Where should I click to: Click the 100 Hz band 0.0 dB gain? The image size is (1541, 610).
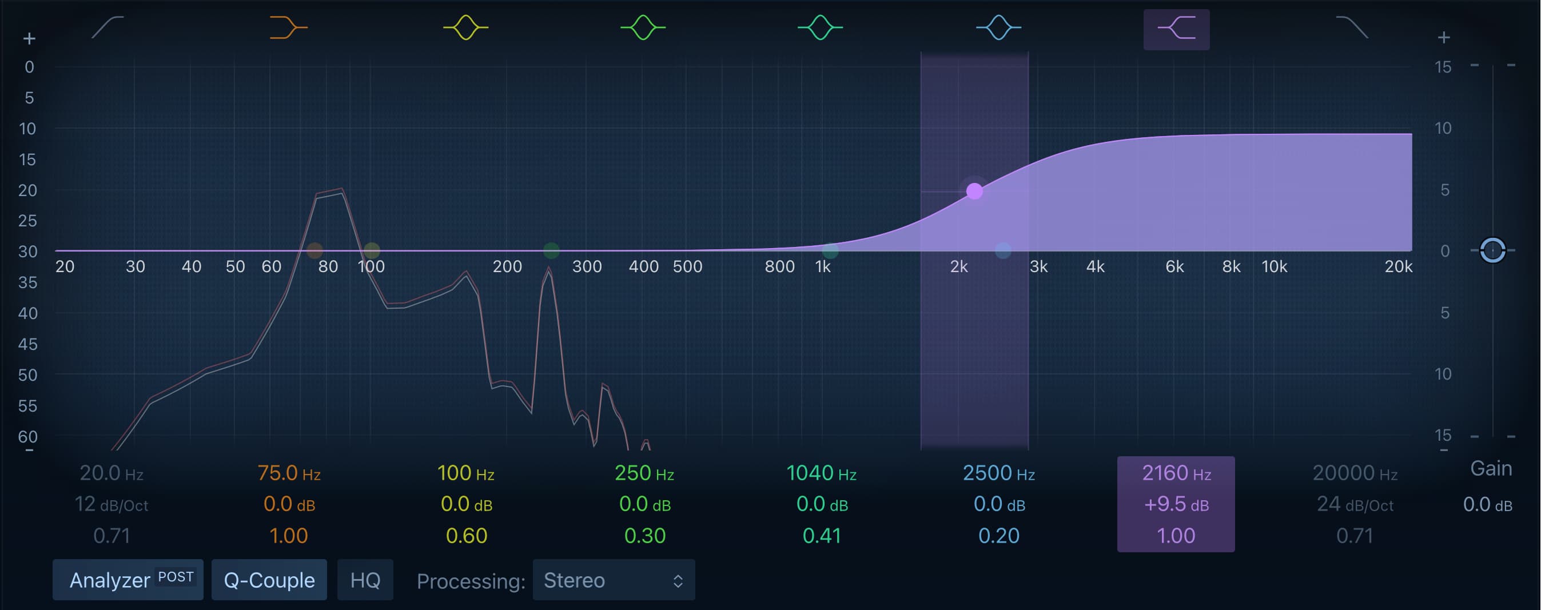[x=466, y=505]
